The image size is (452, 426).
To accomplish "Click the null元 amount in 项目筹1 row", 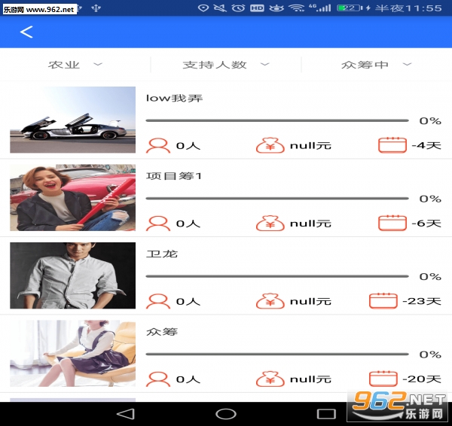I will pos(310,224).
